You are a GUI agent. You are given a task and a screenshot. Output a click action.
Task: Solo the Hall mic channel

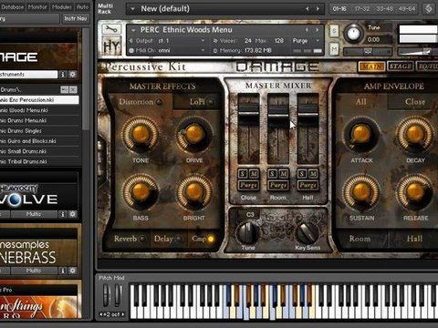click(302, 173)
